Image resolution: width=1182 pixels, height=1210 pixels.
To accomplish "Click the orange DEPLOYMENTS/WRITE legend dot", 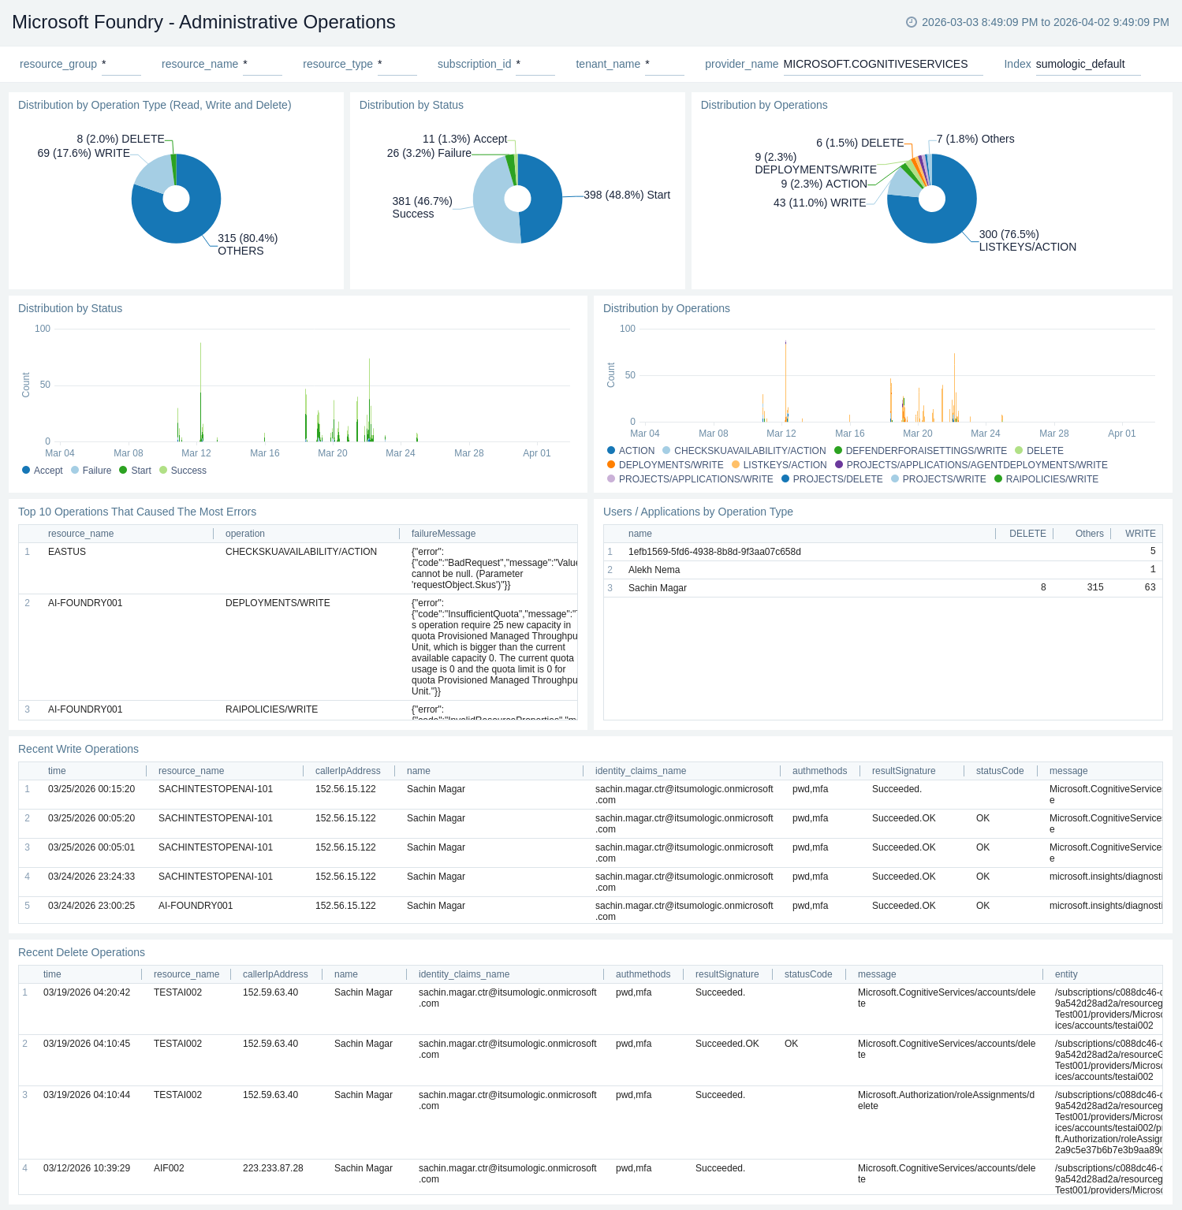I will [x=611, y=465].
